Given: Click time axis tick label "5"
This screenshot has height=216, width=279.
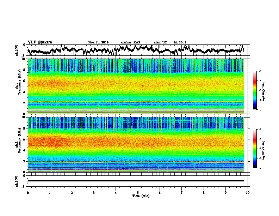Looking at the screenshot, I should [x=138, y=193].
